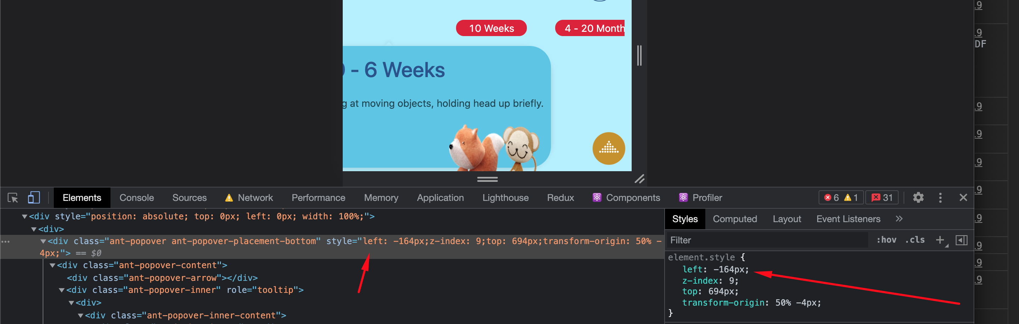Open the Application tab
The height and width of the screenshot is (324, 1019).
(x=440, y=198)
